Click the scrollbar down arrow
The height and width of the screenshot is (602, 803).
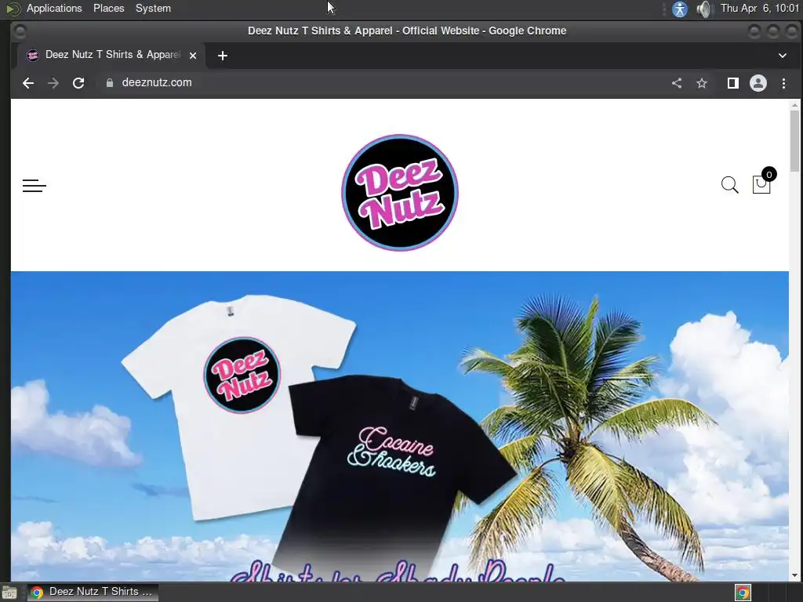(794, 575)
